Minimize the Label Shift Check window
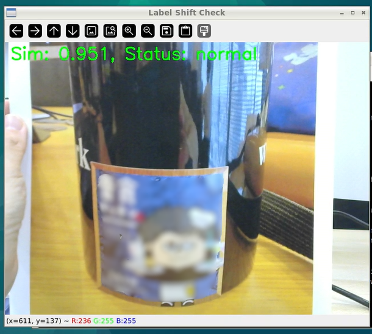 pyautogui.click(x=342, y=12)
